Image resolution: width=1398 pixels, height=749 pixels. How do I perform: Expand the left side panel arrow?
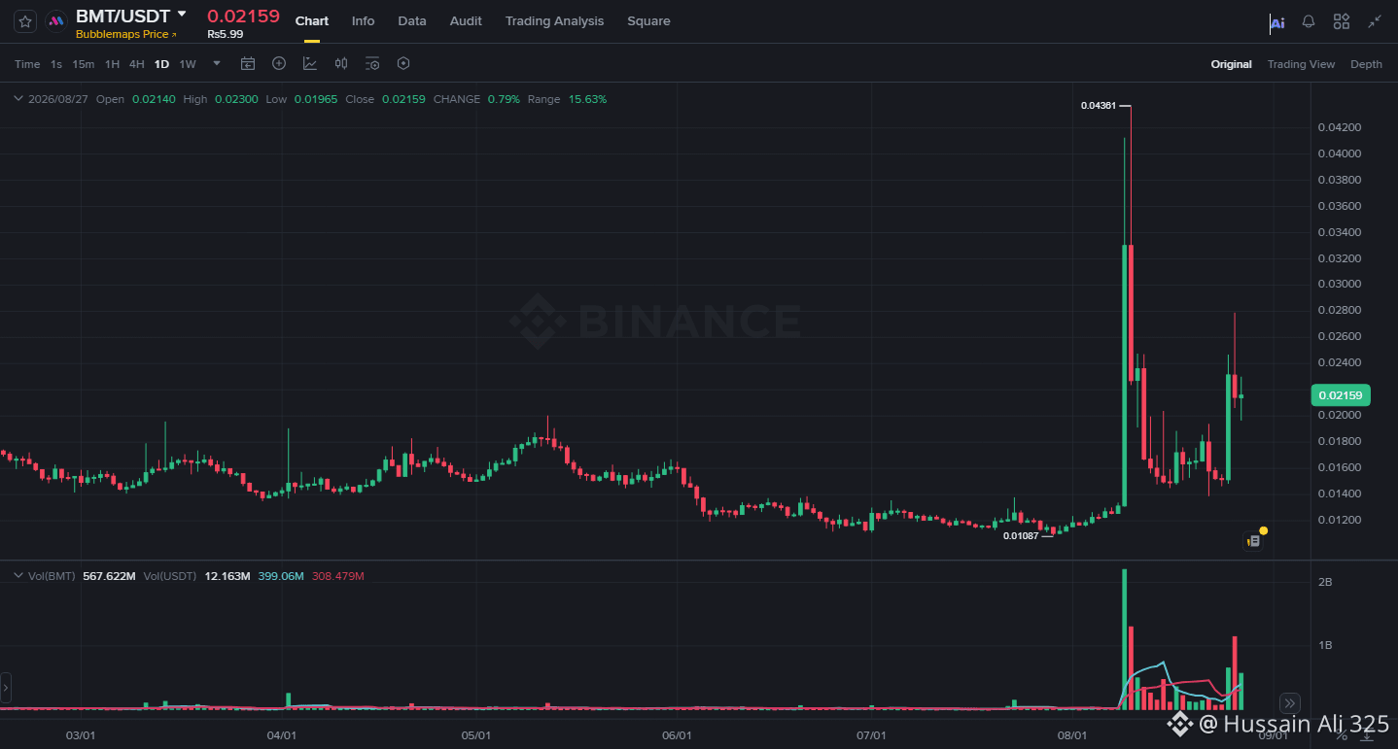click(x=6, y=688)
